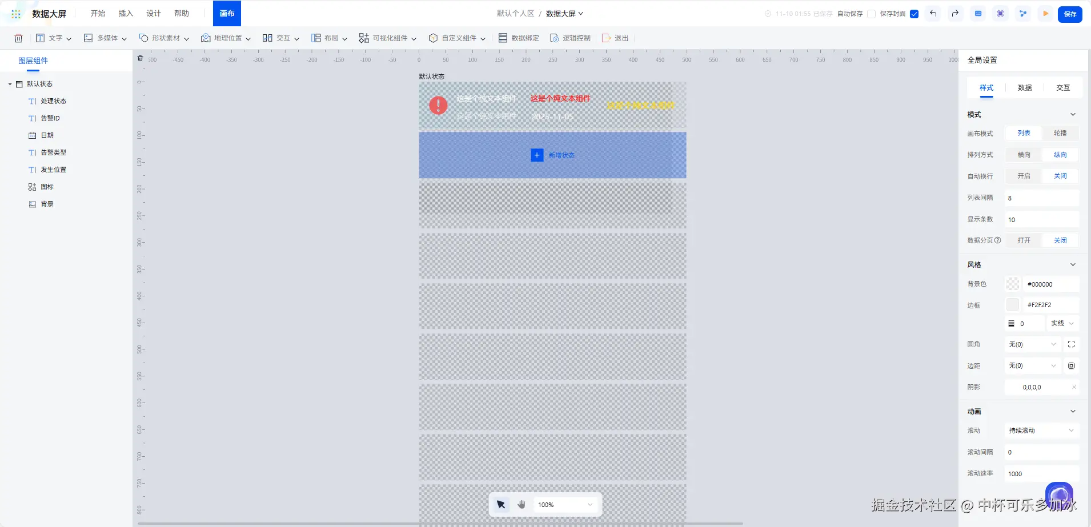Viewport: 1091px width, 527px height.
Task: Open the floating assistant icon
Action: tap(1059, 496)
